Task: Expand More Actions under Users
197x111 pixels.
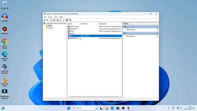Action: [141, 30]
